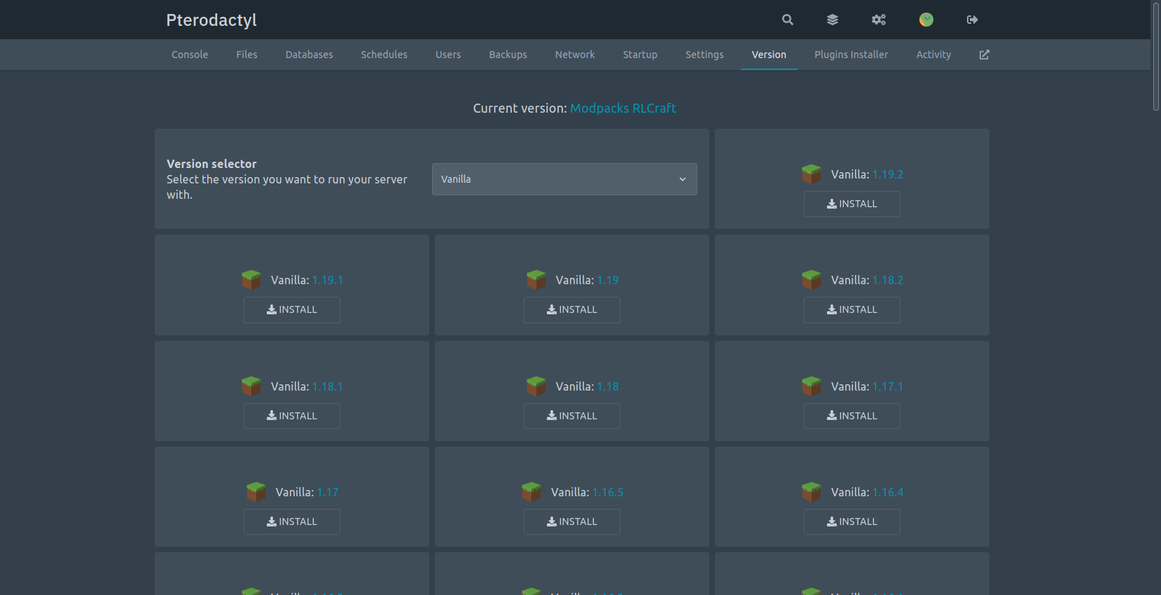Click the grass block icon for Vanilla 1.17
The image size is (1161, 595).
pos(256,492)
